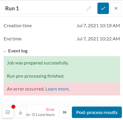Click the double-chevron forward button

pyautogui.click(x=65, y=112)
